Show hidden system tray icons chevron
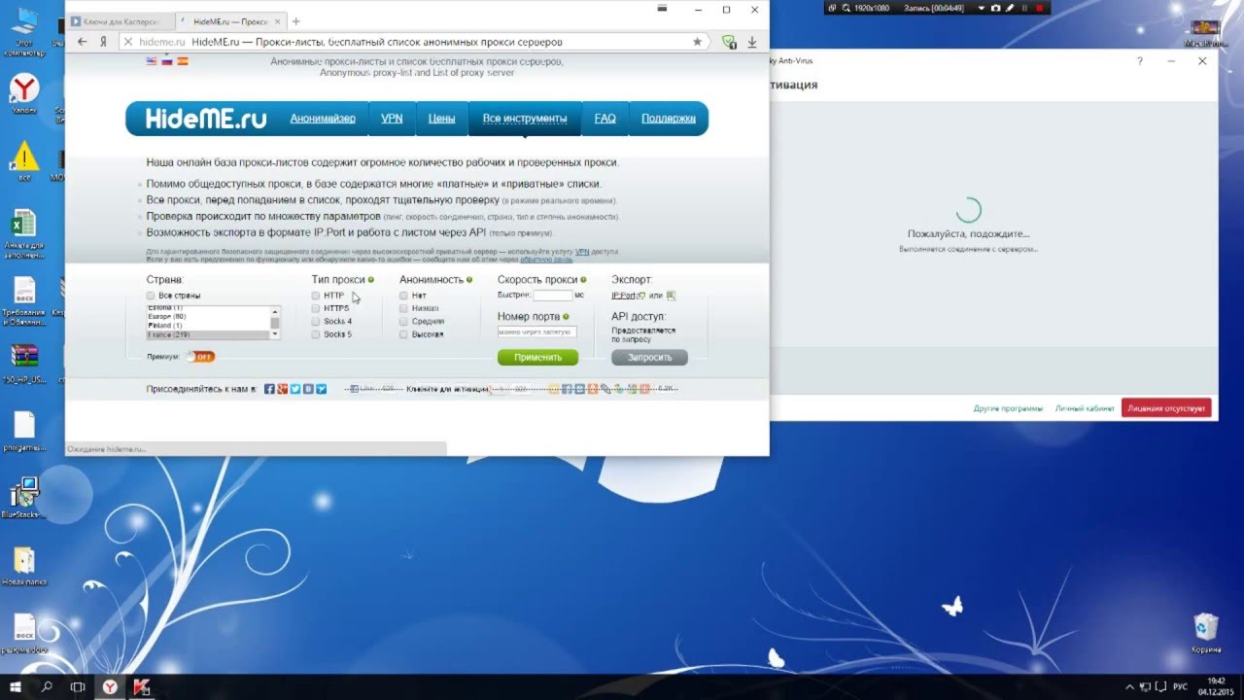 click(1128, 686)
